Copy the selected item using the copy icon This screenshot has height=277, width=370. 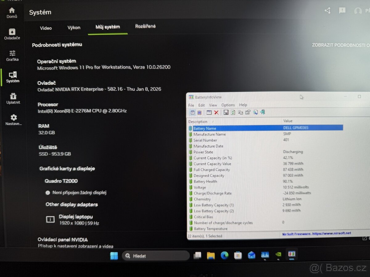[x=240, y=112]
